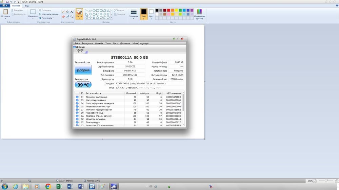The image size is (339, 190).
Task: Choose the Triangle shape
Action: 108,10
